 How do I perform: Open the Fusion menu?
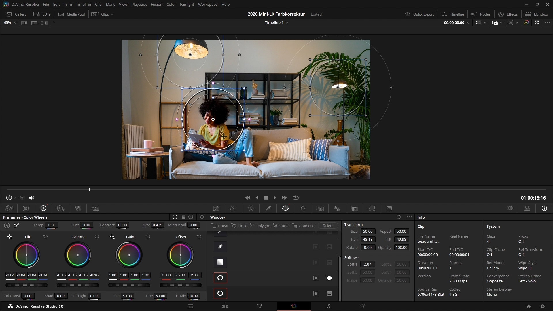click(156, 5)
